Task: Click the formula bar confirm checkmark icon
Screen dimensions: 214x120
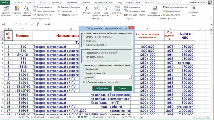Action: [32, 24]
